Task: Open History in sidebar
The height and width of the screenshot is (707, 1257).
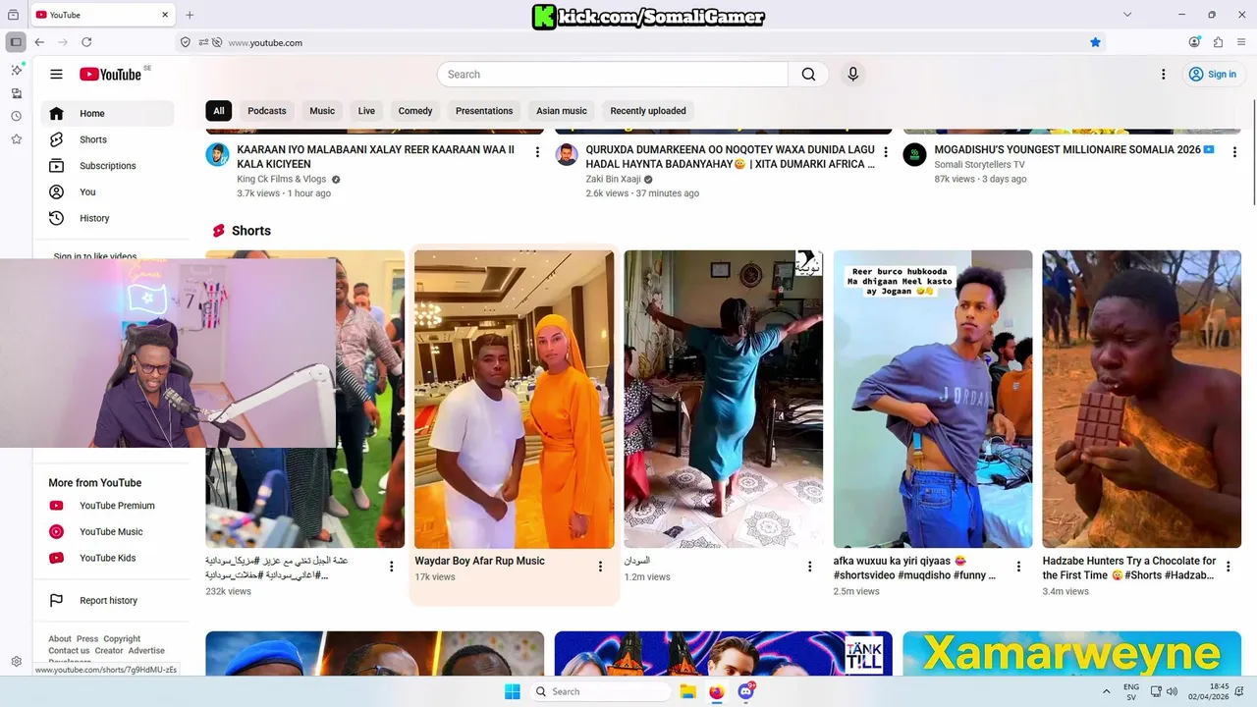Action: 107,218
